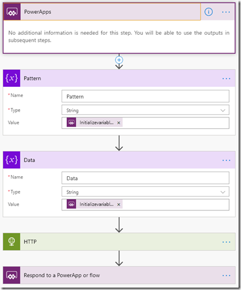
Task: Open the PowerApps step options menu
Action: tap(226, 12)
